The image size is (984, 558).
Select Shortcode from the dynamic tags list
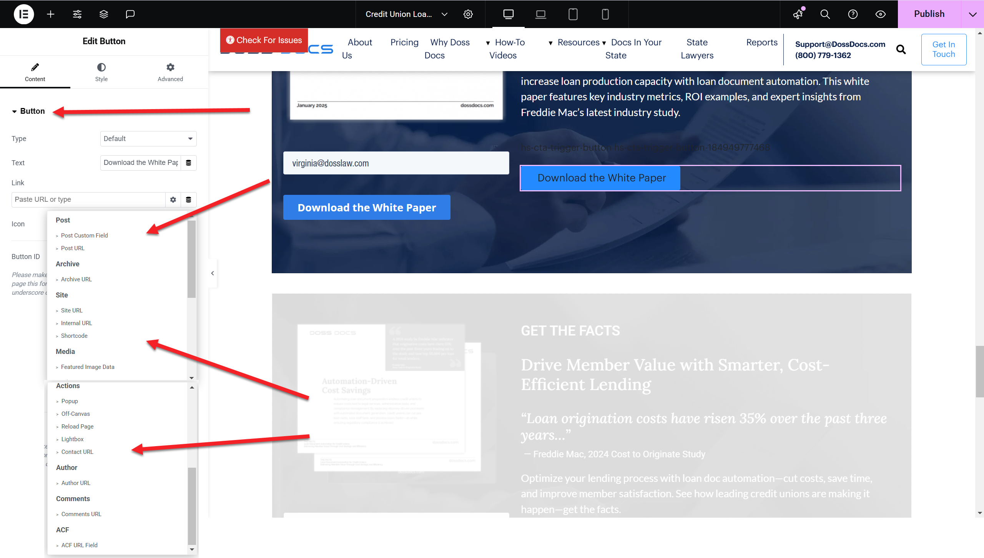74,335
